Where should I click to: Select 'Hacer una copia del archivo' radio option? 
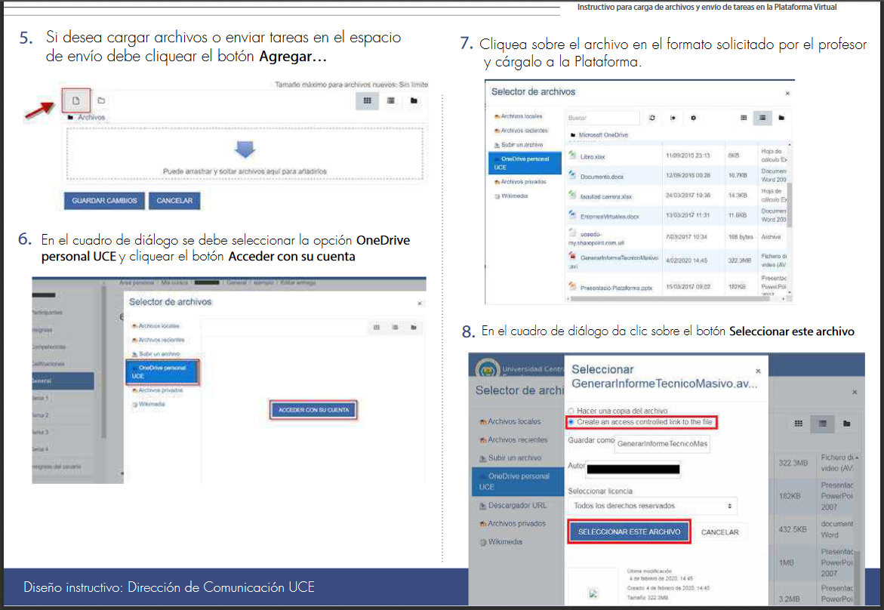[571, 411]
